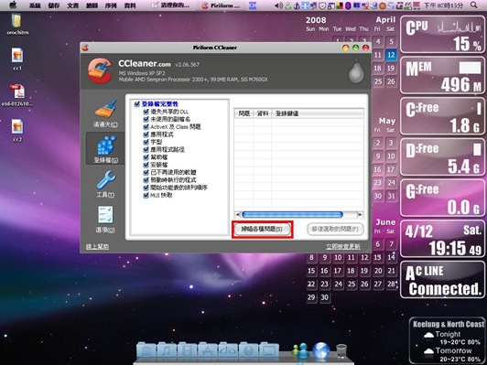Open the Apple logo menu
Image resolution: width=487 pixels, height=365 pixels.
pyautogui.click(x=13, y=5)
